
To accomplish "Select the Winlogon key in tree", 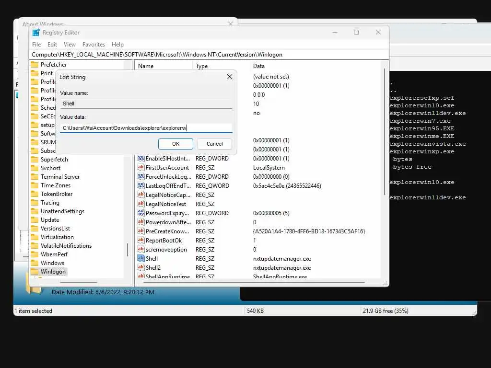I will [x=53, y=272].
